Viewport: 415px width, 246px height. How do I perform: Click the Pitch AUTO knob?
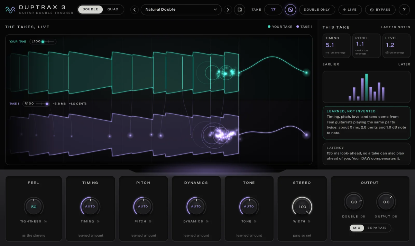click(143, 207)
